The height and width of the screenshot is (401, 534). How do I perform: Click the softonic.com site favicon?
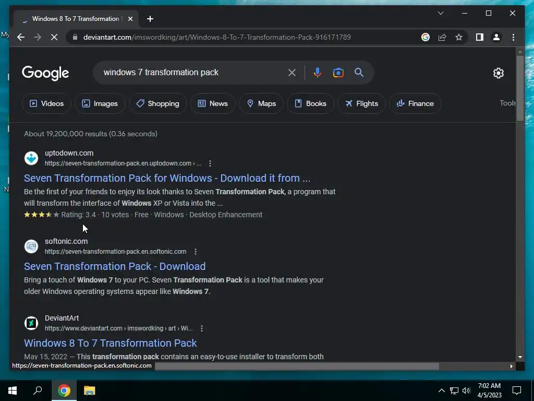tap(31, 246)
